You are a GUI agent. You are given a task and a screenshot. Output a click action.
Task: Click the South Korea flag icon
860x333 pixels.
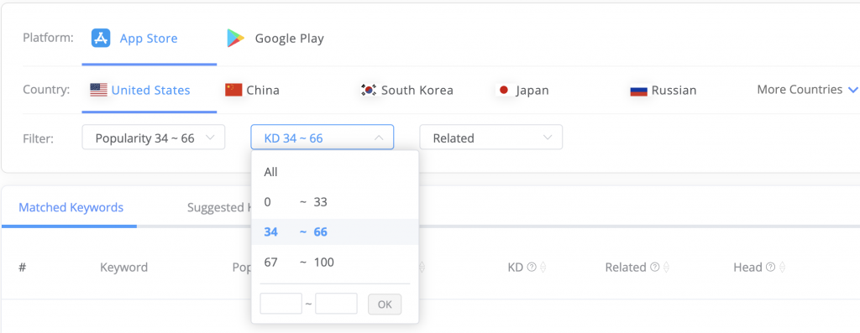coord(369,91)
